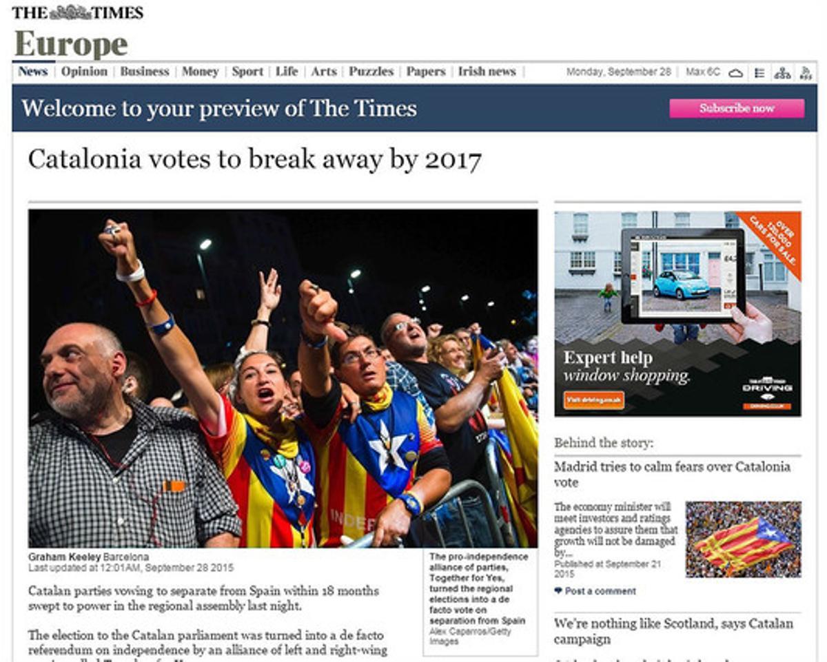The height and width of the screenshot is (662, 827).
Task: Click the Subscribe now button
Action: click(x=737, y=108)
